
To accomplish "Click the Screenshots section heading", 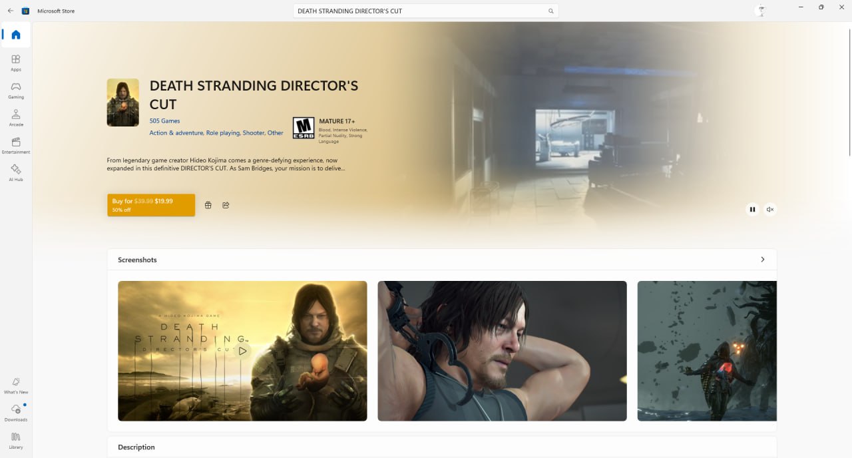I will [x=137, y=260].
